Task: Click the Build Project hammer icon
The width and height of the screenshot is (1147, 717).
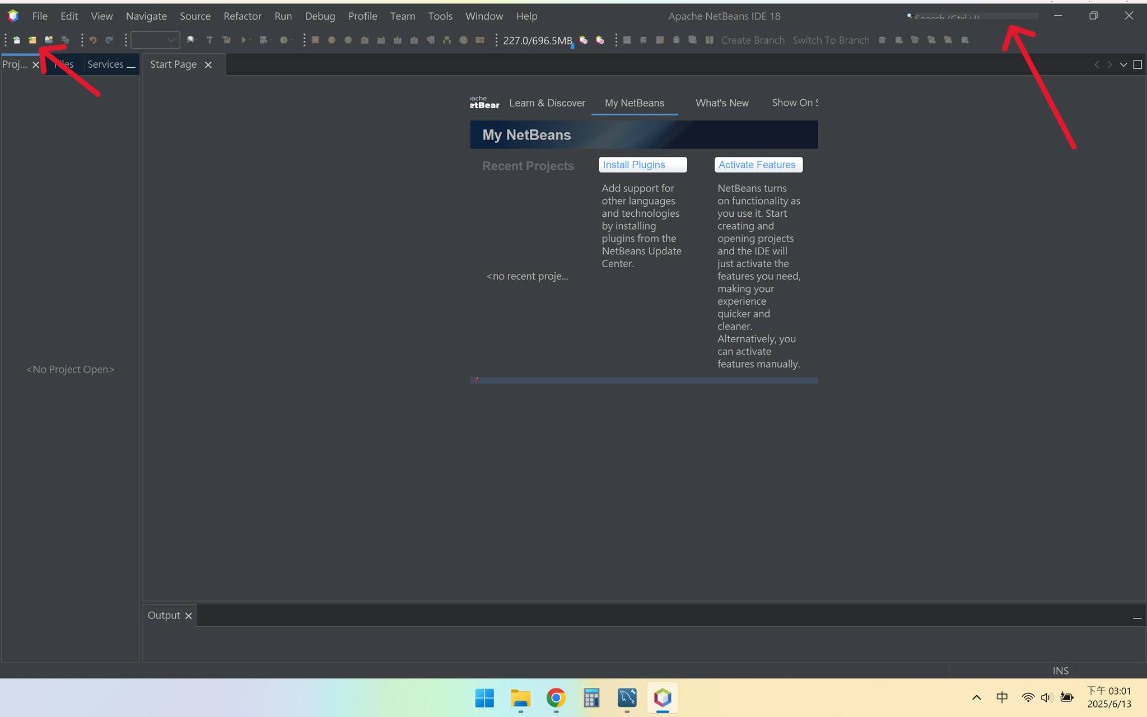Action: click(x=209, y=40)
